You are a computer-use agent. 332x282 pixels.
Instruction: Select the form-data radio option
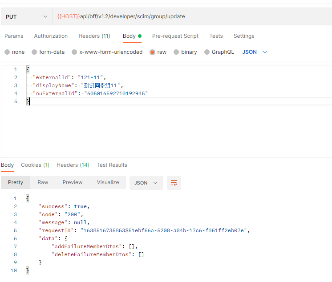34,52
